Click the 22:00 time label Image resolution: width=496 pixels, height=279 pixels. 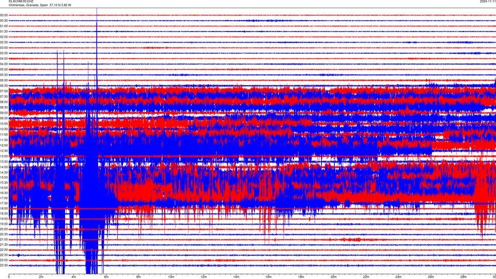click(4, 250)
